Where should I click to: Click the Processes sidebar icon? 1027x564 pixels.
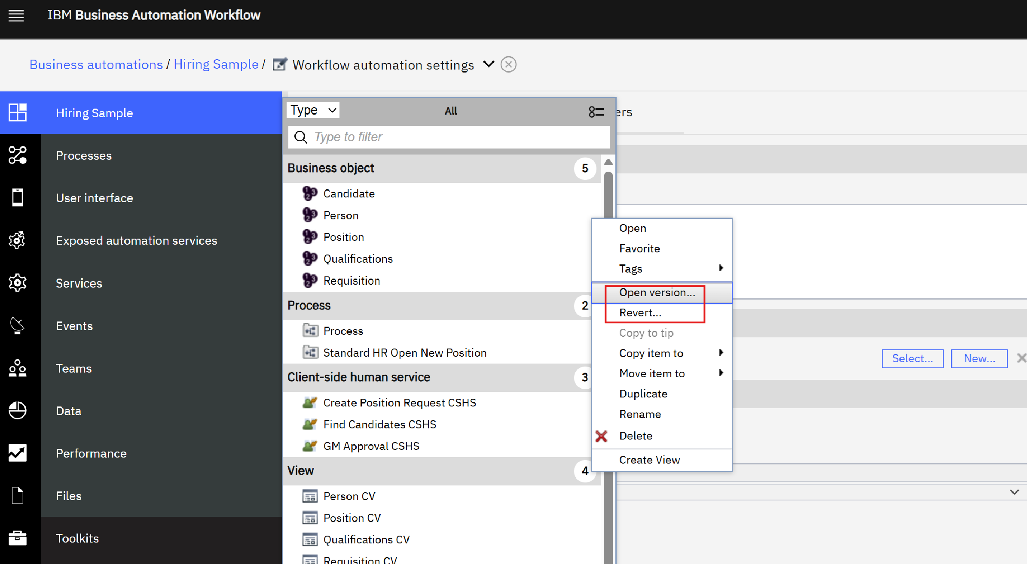point(17,155)
